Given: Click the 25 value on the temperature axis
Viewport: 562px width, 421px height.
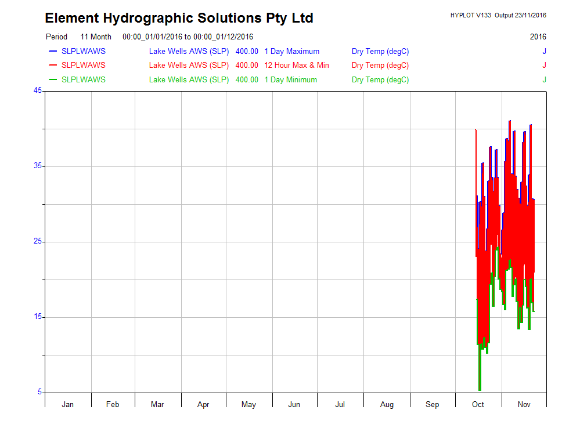Looking at the screenshot, I should tap(38, 241).
